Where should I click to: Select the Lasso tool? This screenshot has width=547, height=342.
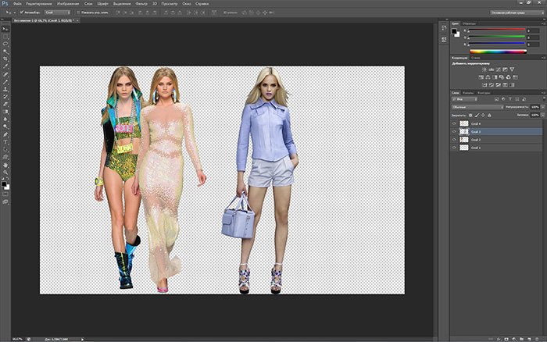pos(5,45)
